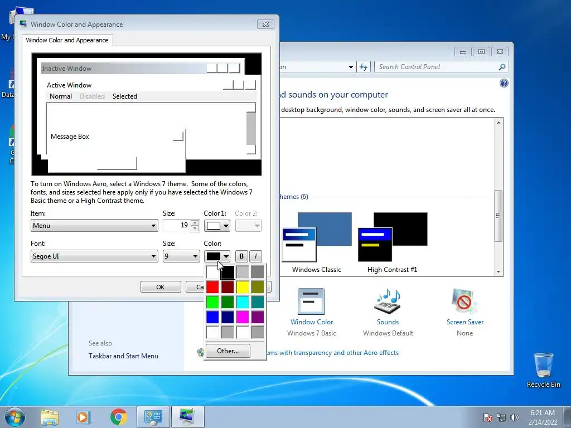Viewport: 571px width, 428px height.
Task: Open Taskbar and Start Menu link
Action: 123,356
